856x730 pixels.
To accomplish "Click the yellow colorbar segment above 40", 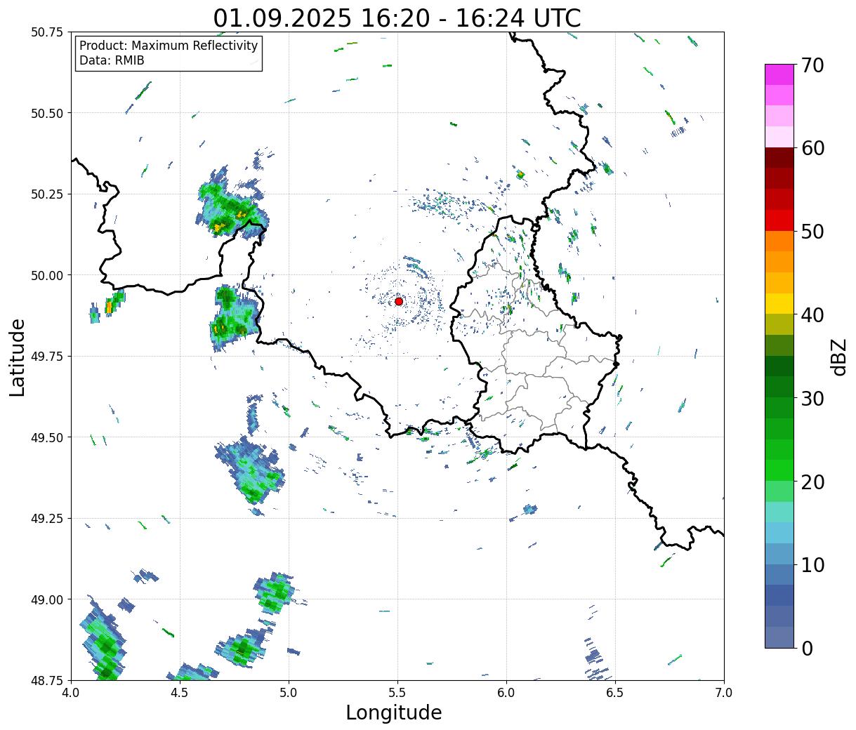I will pyautogui.click(x=779, y=304).
